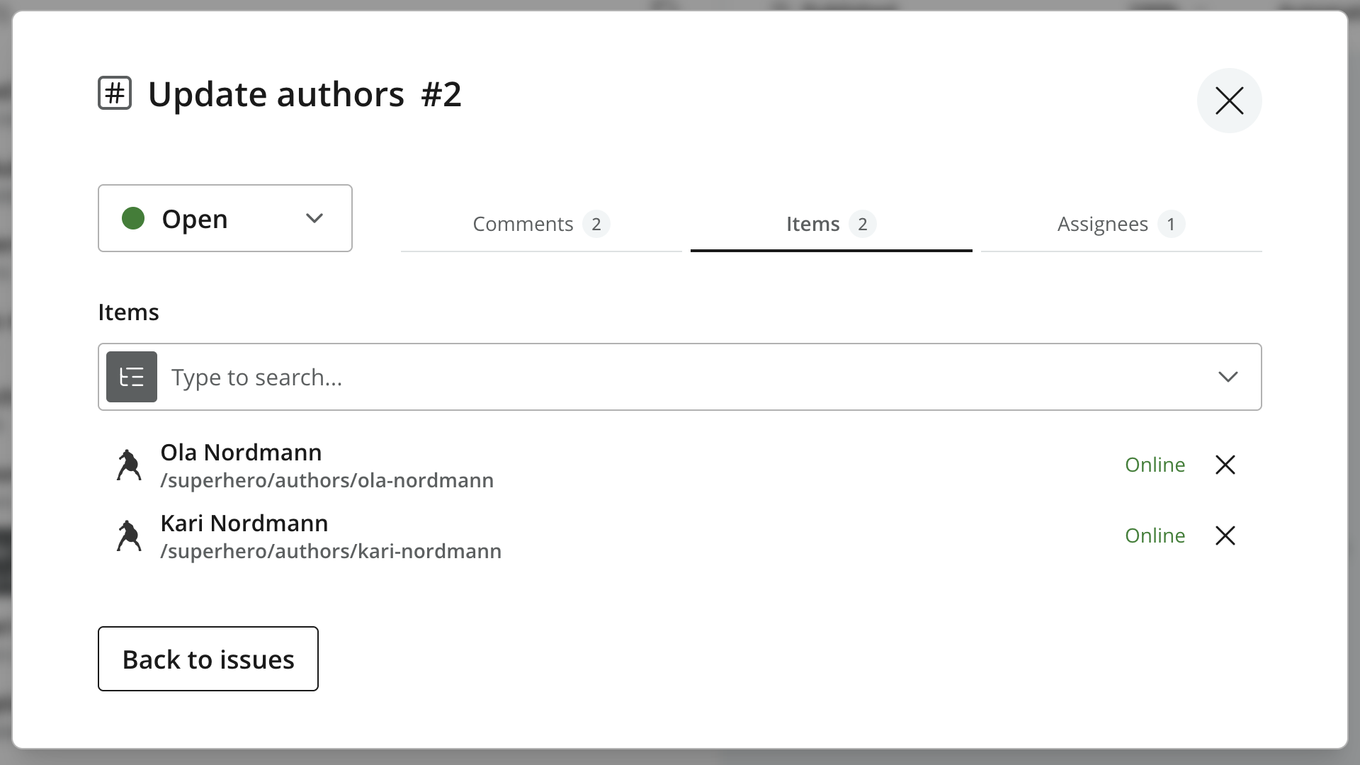
Task: Remove Ola Nordmann from items
Action: click(x=1225, y=465)
